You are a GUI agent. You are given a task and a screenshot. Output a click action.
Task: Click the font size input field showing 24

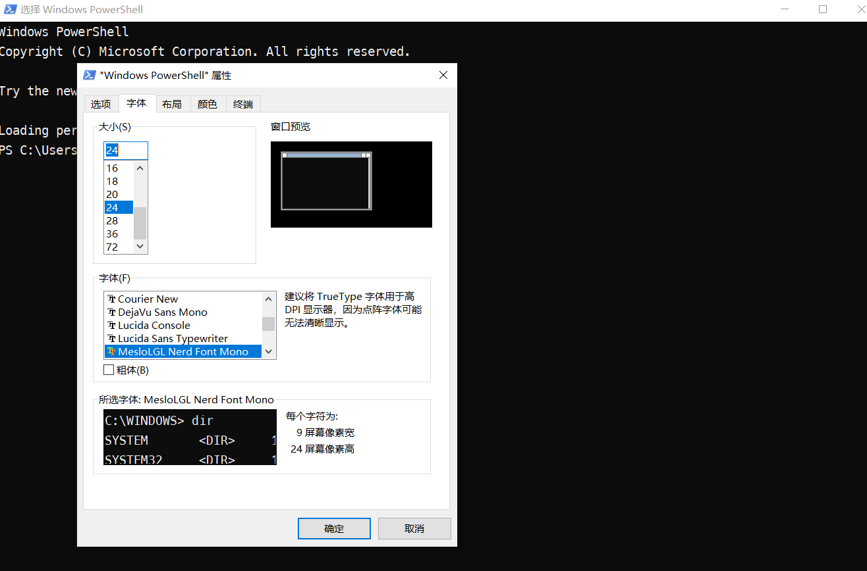[126, 151]
